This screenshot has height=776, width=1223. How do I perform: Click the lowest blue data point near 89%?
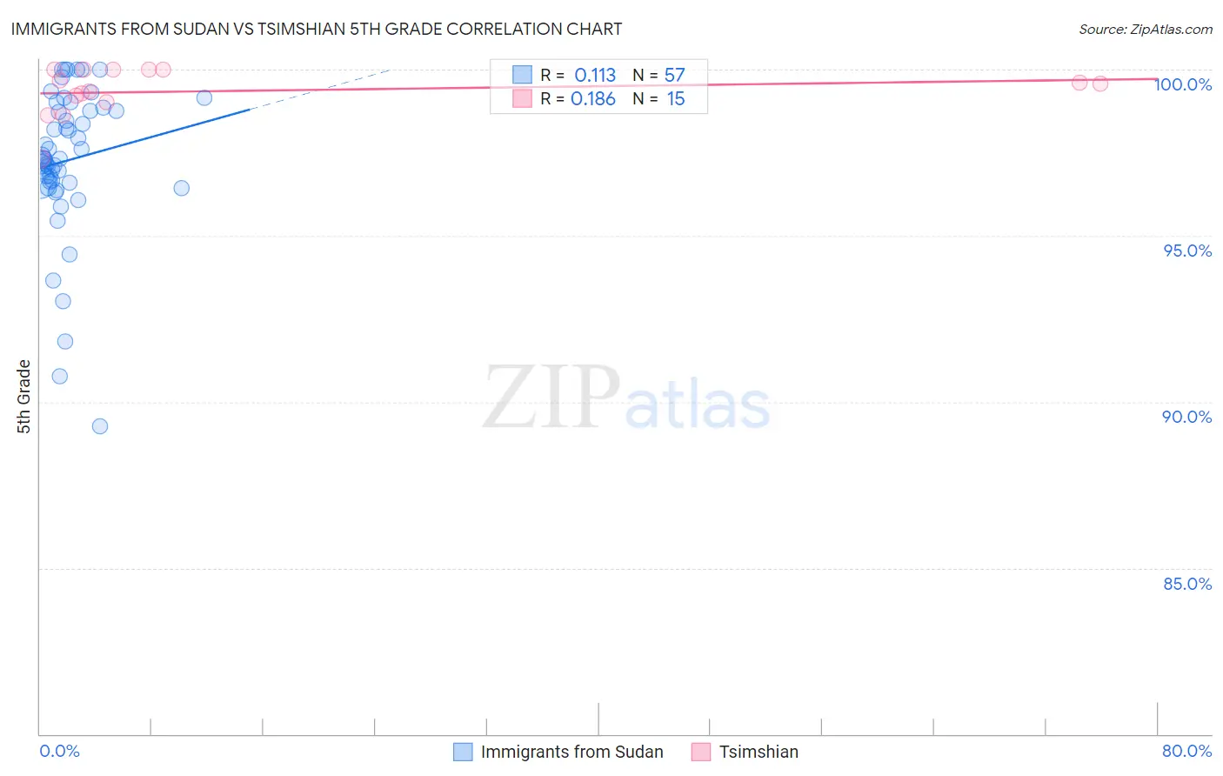coord(100,426)
